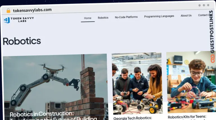Select Programming Languages in the navigation

159,16
